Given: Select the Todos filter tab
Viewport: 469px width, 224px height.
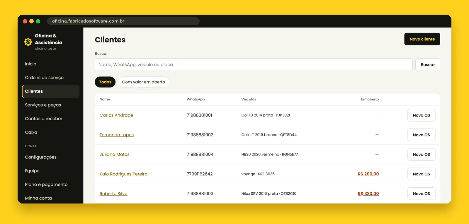Looking at the screenshot, I should [105, 82].
